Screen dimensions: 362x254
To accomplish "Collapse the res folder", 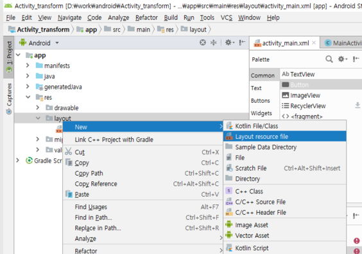I will (28, 97).
